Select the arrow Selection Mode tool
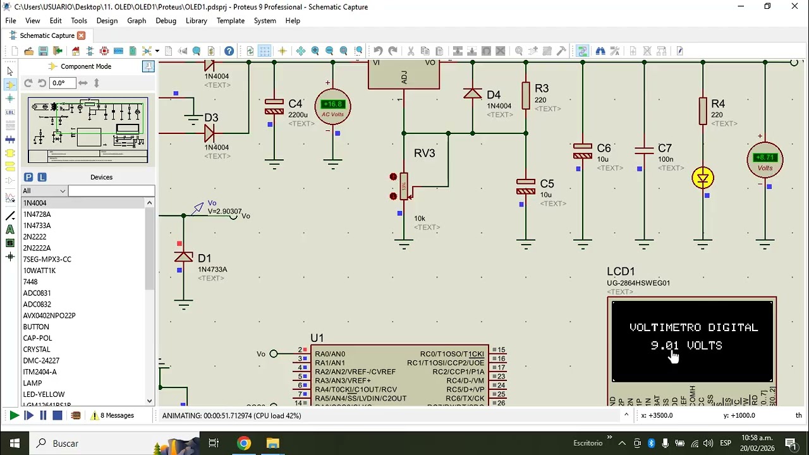The height and width of the screenshot is (455, 809). pos(10,71)
